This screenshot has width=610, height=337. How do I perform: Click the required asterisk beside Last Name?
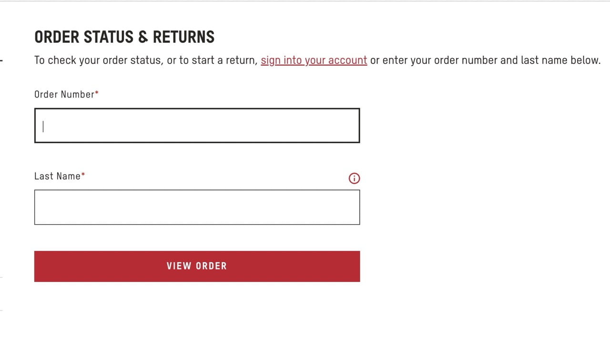pos(83,174)
